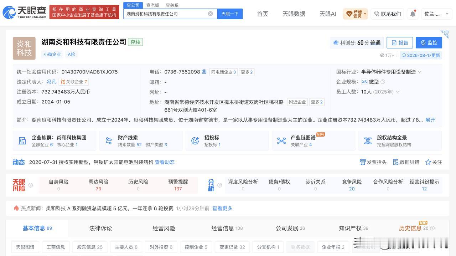The image size is (456, 256).
Task: Open the 企业族群 card icon
Action: coord(22,141)
